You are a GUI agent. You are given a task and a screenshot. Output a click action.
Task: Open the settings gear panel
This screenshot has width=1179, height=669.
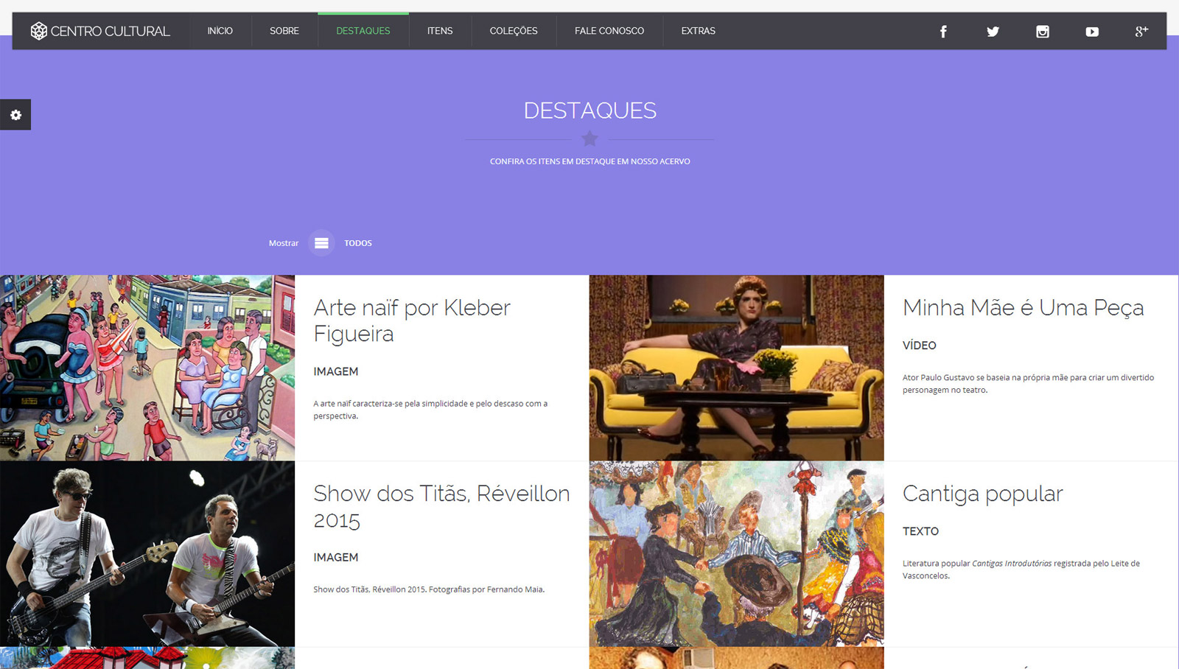click(x=15, y=115)
